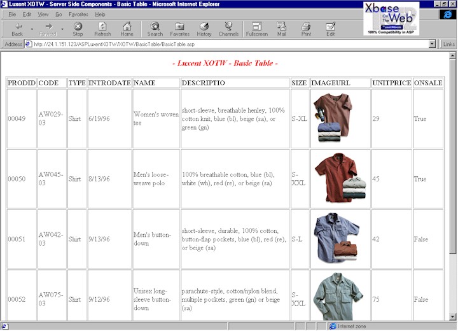Click the PRODID column header
Image resolution: width=458 pixels, height=331 pixels.
tap(22, 83)
